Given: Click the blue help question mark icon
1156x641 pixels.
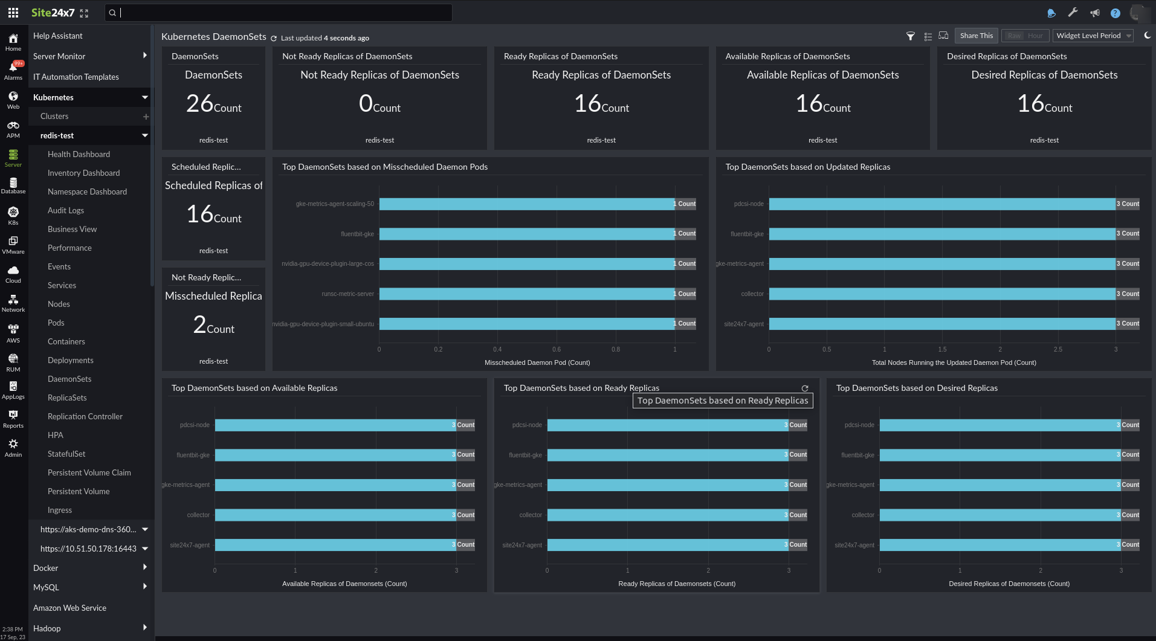Looking at the screenshot, I should click(x=1116, y=13).
